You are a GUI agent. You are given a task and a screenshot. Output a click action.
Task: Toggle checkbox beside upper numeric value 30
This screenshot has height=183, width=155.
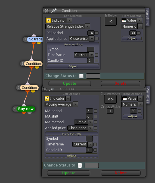click(x=139, y=33)
